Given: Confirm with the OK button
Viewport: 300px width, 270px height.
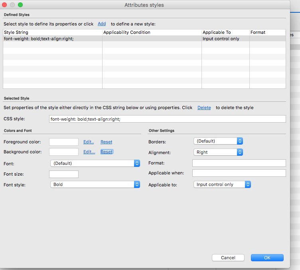Looking at the screenshot, I should point(267,258).
